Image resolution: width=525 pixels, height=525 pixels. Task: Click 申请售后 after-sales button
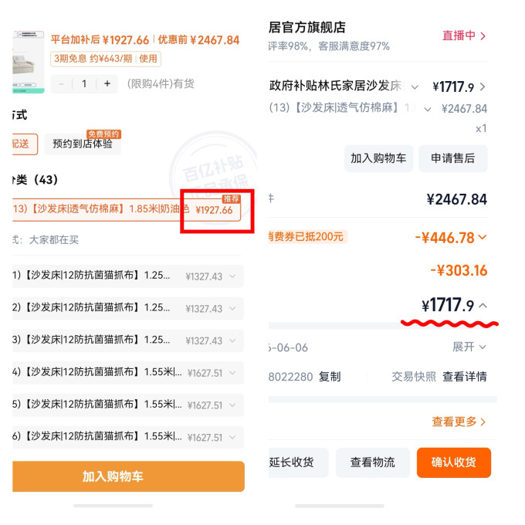(x=453, y=158)
